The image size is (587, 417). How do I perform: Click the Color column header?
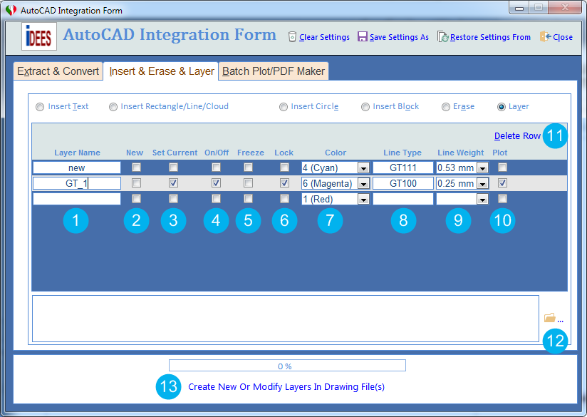(336, 153)
